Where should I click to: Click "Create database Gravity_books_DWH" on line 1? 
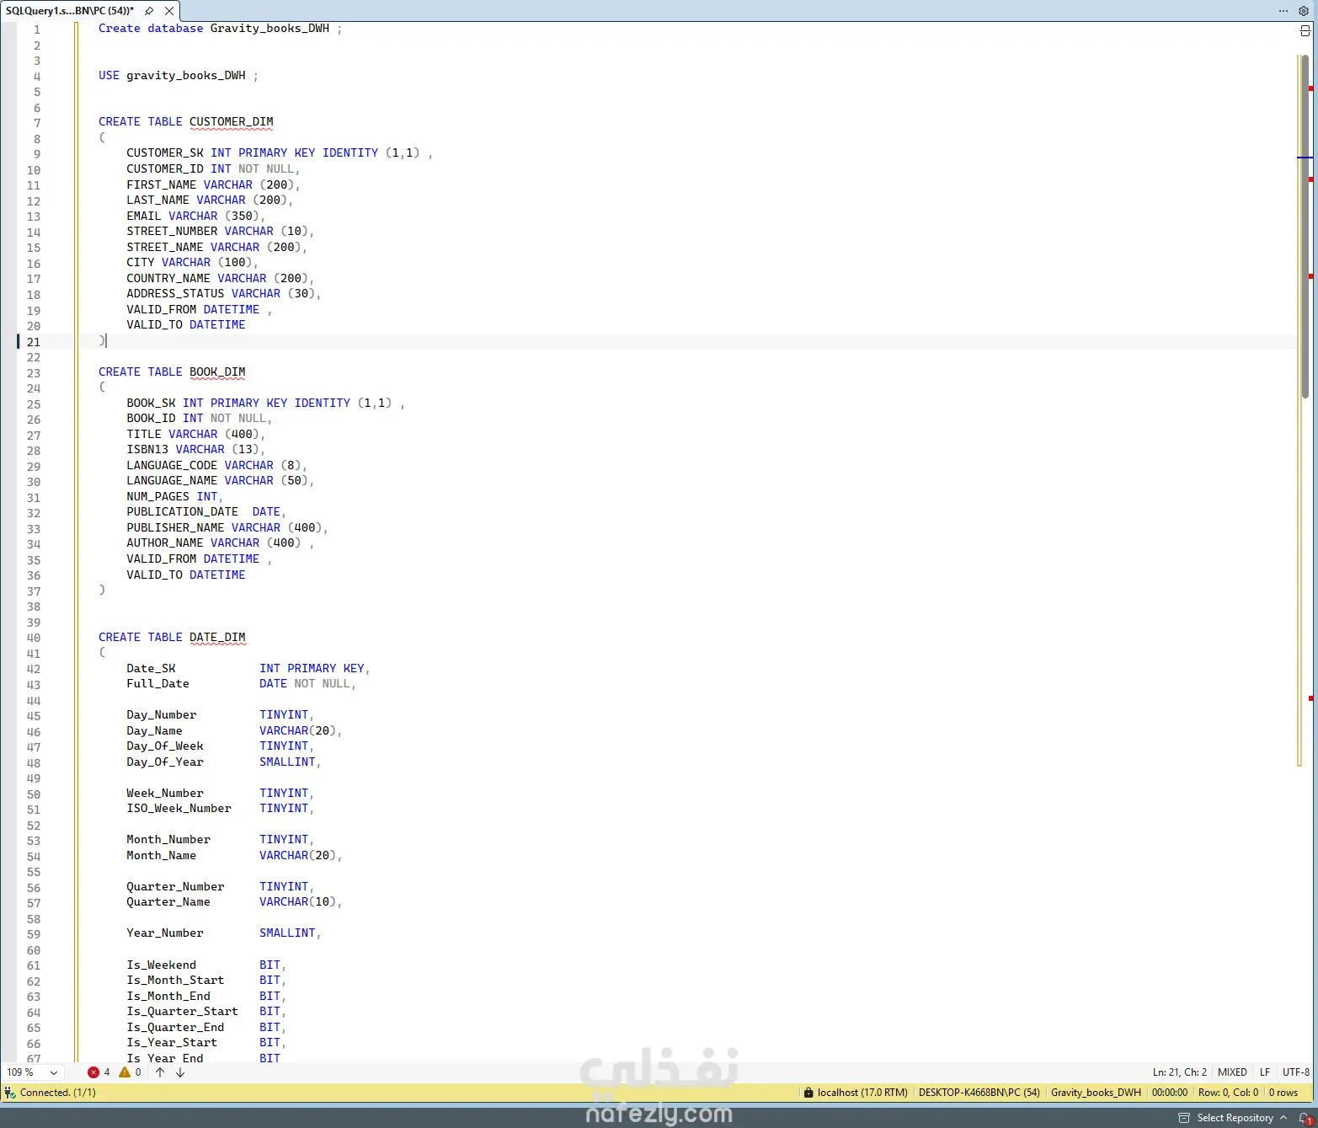(x=214, y=29)
